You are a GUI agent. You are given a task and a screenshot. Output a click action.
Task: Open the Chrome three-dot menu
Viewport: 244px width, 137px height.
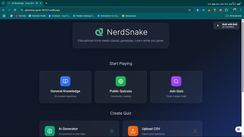point(240,10)
